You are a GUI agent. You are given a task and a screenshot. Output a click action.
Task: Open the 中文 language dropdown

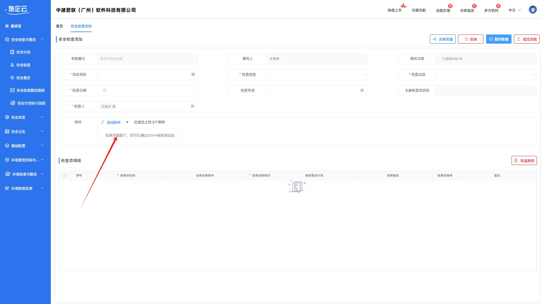pyautogui.click(x=515, y=10)
